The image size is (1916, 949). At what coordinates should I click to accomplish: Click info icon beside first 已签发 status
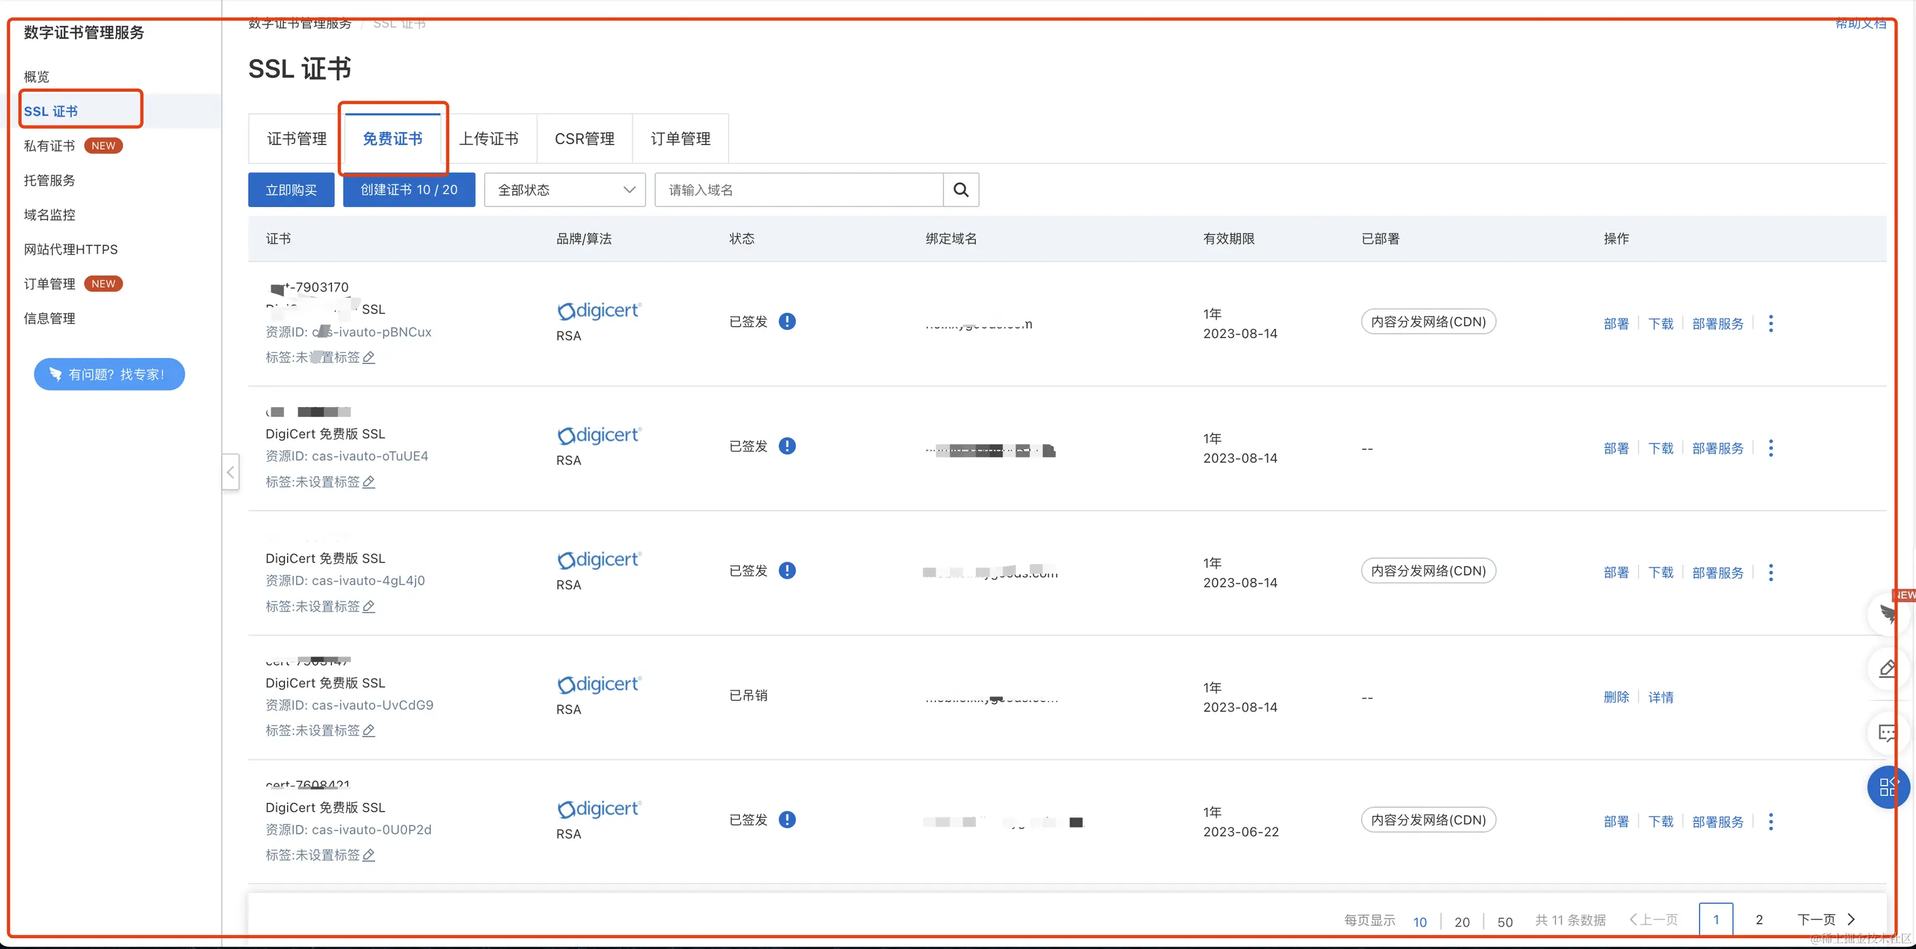tap(787, 322)
